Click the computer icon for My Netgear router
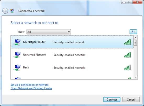 [x=17, y=42]
